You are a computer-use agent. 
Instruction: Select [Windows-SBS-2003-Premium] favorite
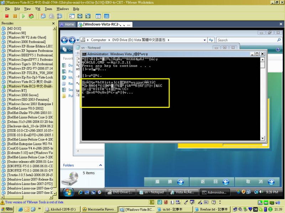click(28, 99)
